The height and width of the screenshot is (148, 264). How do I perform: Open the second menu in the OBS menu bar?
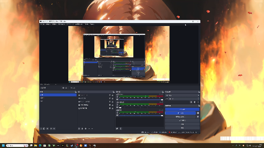[48, 24]
